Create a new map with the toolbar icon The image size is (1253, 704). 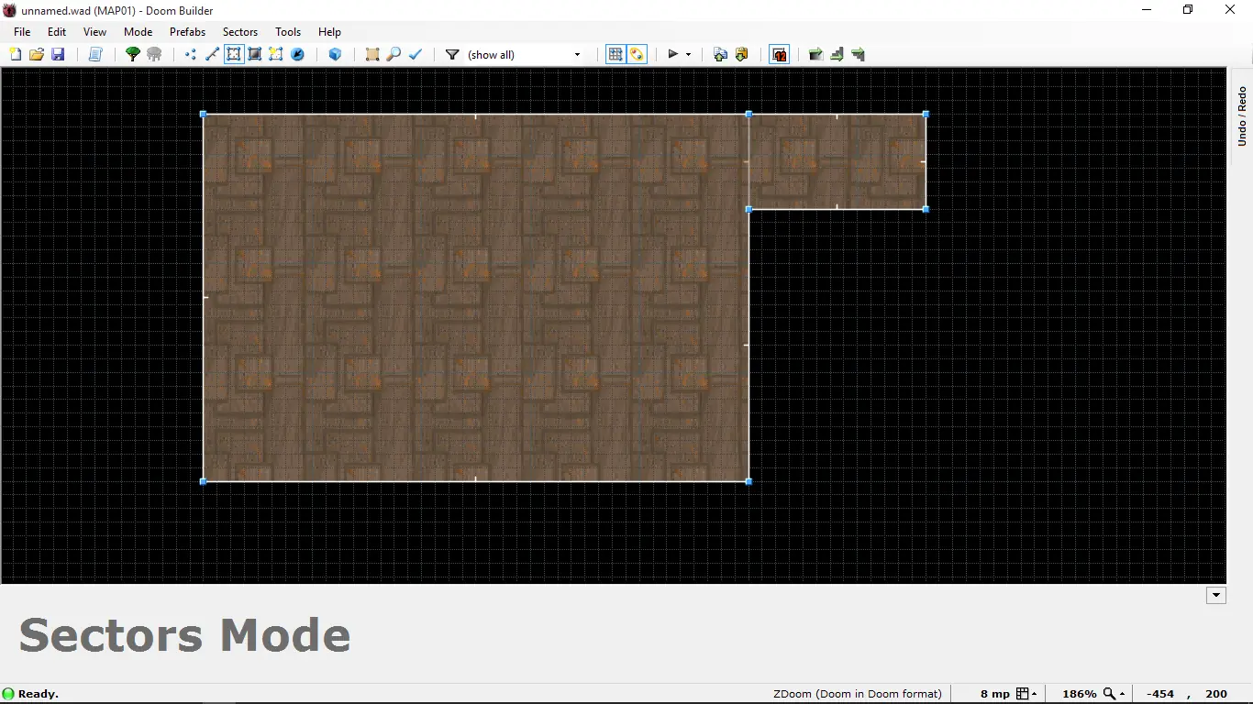pyautogui.click(x=16, y=55)
